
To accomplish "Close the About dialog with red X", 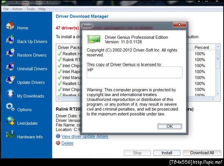I will (180, 25).
